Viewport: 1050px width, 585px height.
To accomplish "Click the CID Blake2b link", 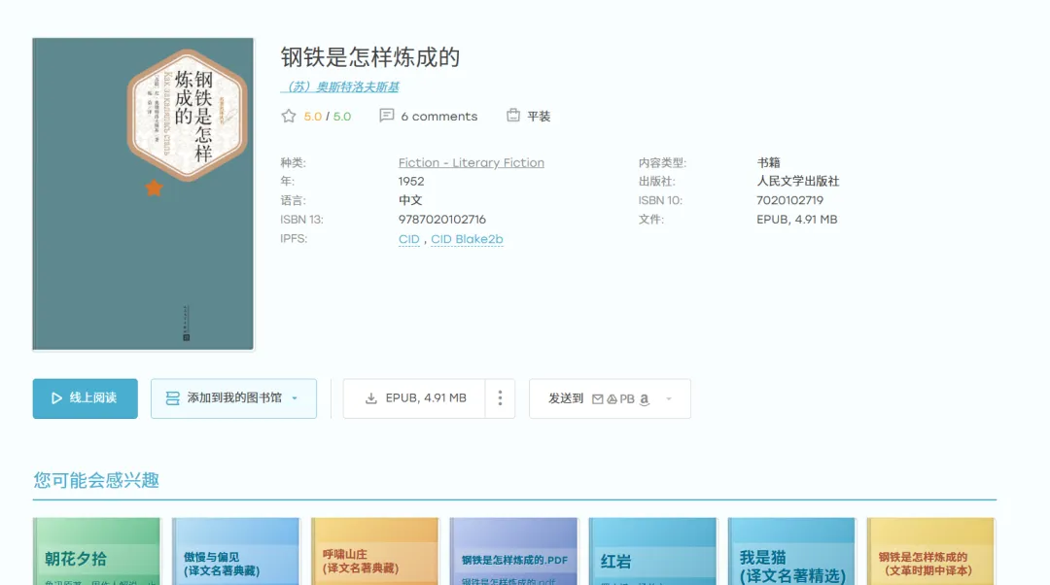I will click(x=467, y=239).
